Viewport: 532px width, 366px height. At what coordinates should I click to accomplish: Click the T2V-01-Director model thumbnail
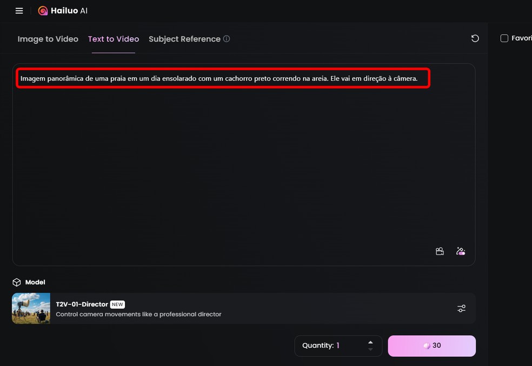pyautogui.click(x=31, y=308)
